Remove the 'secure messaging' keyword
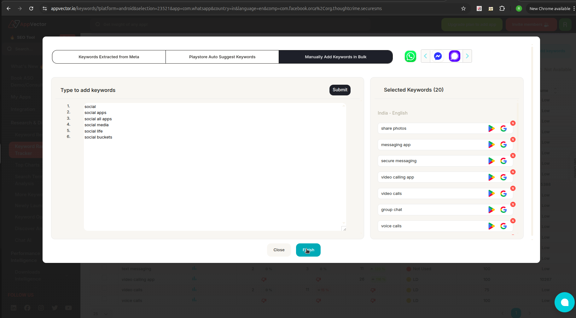Screen dimensions: 576x318 513,156
